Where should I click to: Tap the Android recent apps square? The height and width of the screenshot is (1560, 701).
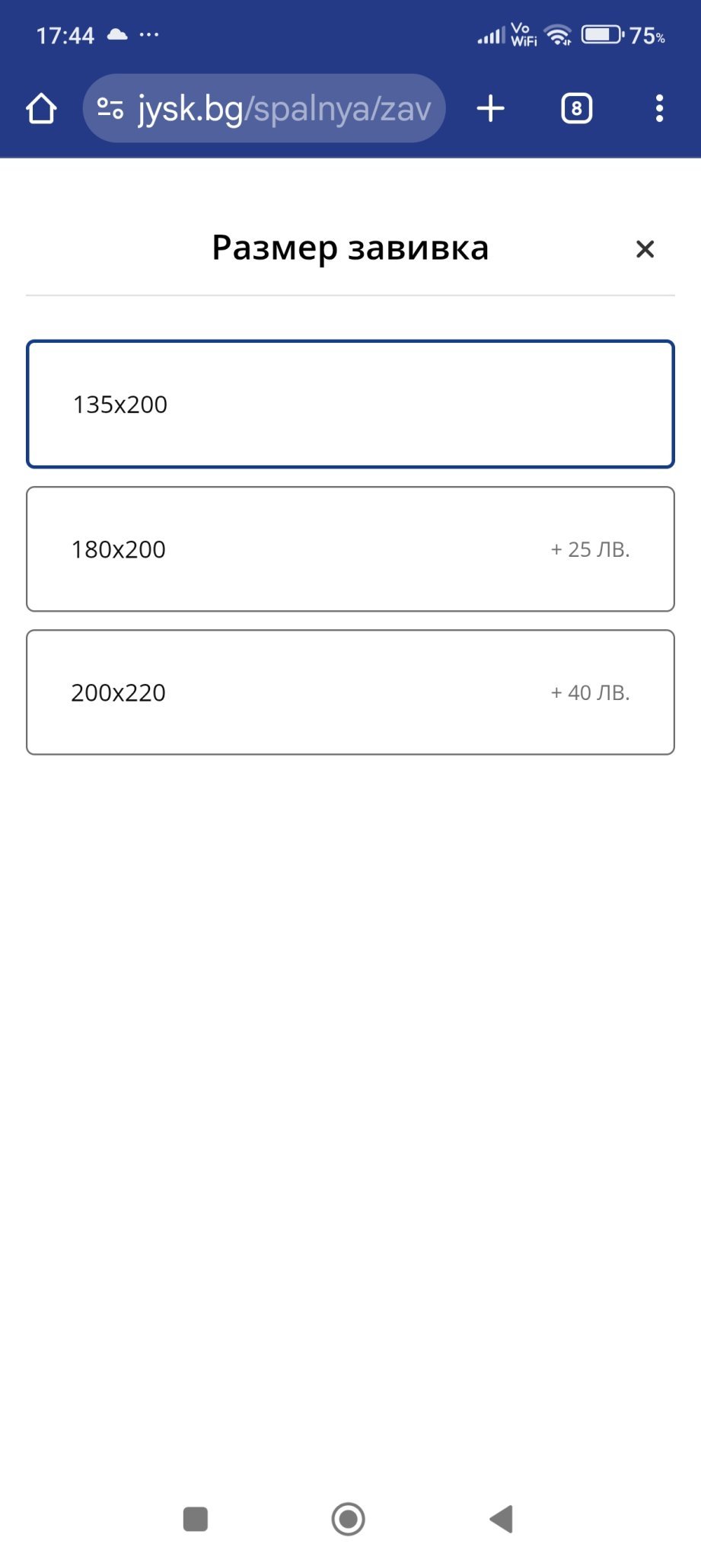point(196,1518)
